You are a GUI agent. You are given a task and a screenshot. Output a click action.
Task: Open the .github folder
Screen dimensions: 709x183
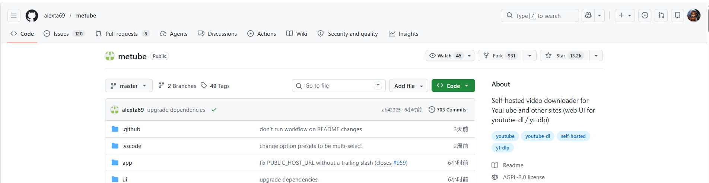pos(131,129)
